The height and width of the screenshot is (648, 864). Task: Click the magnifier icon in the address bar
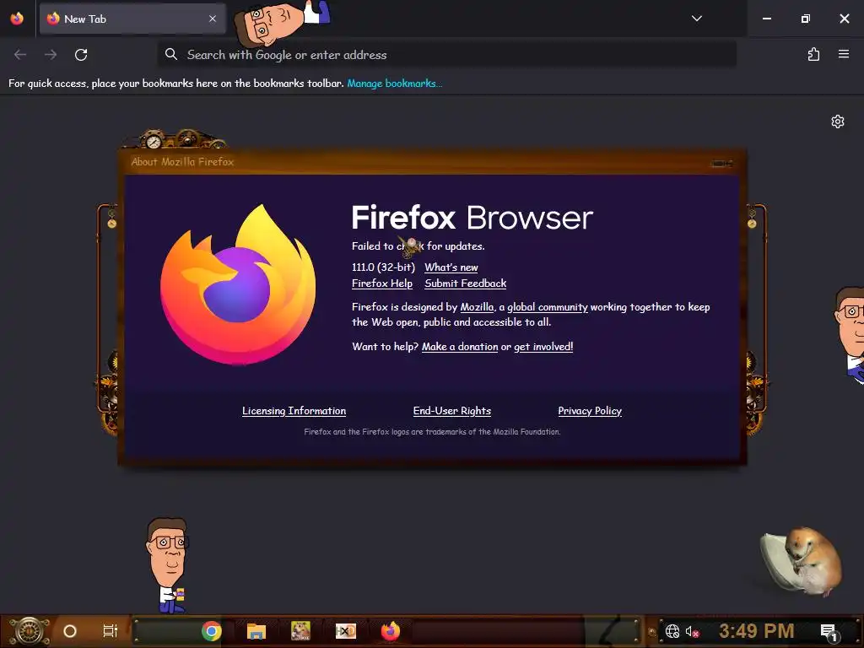[171, 54]
